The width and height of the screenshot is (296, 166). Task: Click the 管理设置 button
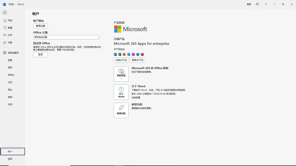(40, 26)
